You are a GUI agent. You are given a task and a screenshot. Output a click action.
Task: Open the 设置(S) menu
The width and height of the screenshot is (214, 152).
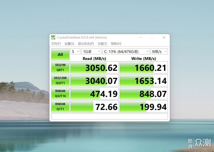pos(69,44)
